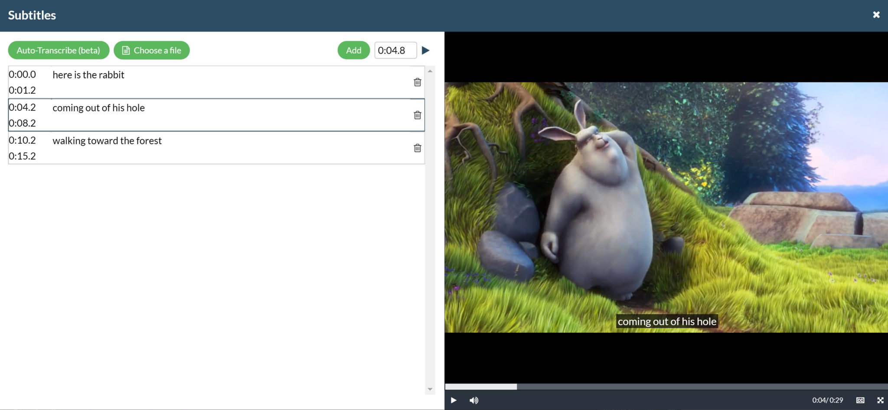888x410 pixels.
Task: Preview subtitle at time 0:04.8
Action: 426,50
